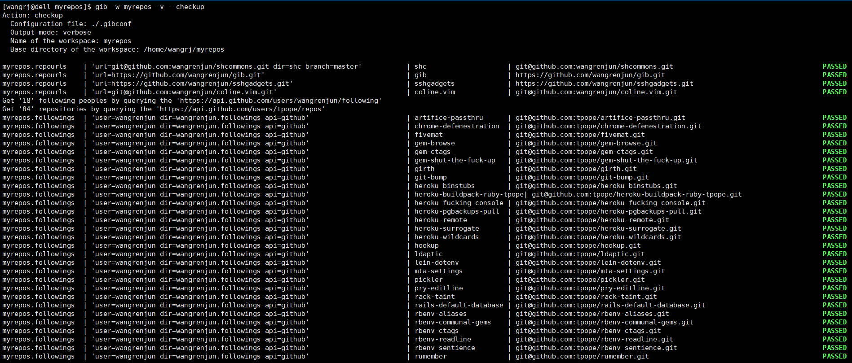The height and width of the screenshot is (363, 852).
Task: Click URL 'git@github.com:tpope/rack-taint.git'
Action: [x=586, y=297]
